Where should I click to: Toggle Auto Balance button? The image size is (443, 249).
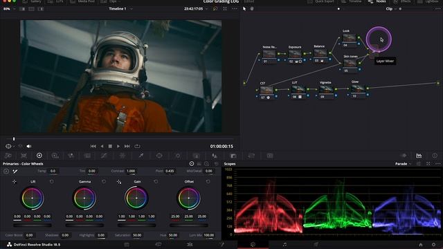click(6, 171)
